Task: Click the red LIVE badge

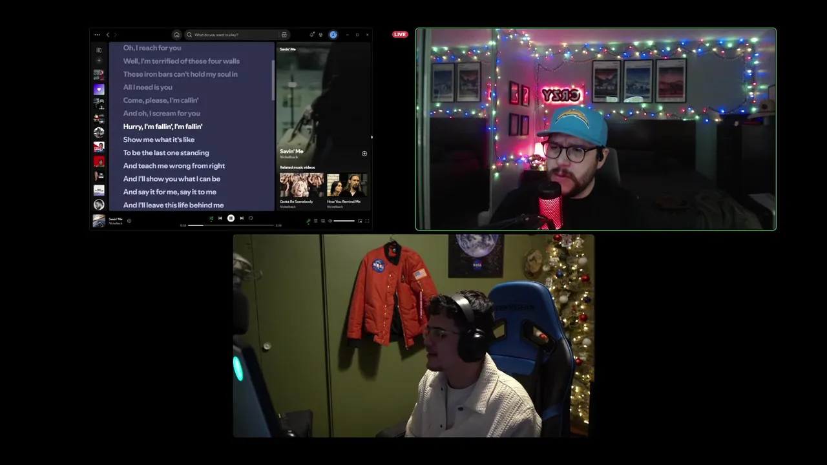Action: click(x=400, y=34)
